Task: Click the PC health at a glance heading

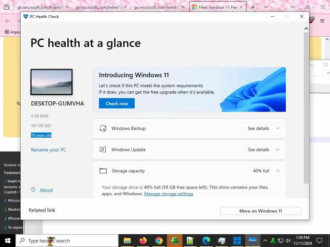Action: tap(86, 43)
